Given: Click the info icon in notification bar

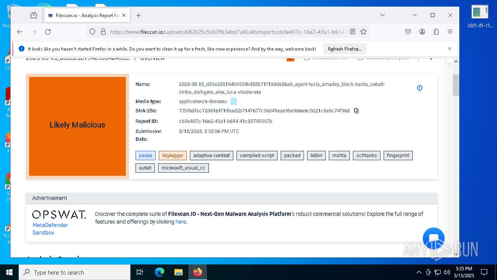Looking at the screenshot, I should (x=21, y=49).
